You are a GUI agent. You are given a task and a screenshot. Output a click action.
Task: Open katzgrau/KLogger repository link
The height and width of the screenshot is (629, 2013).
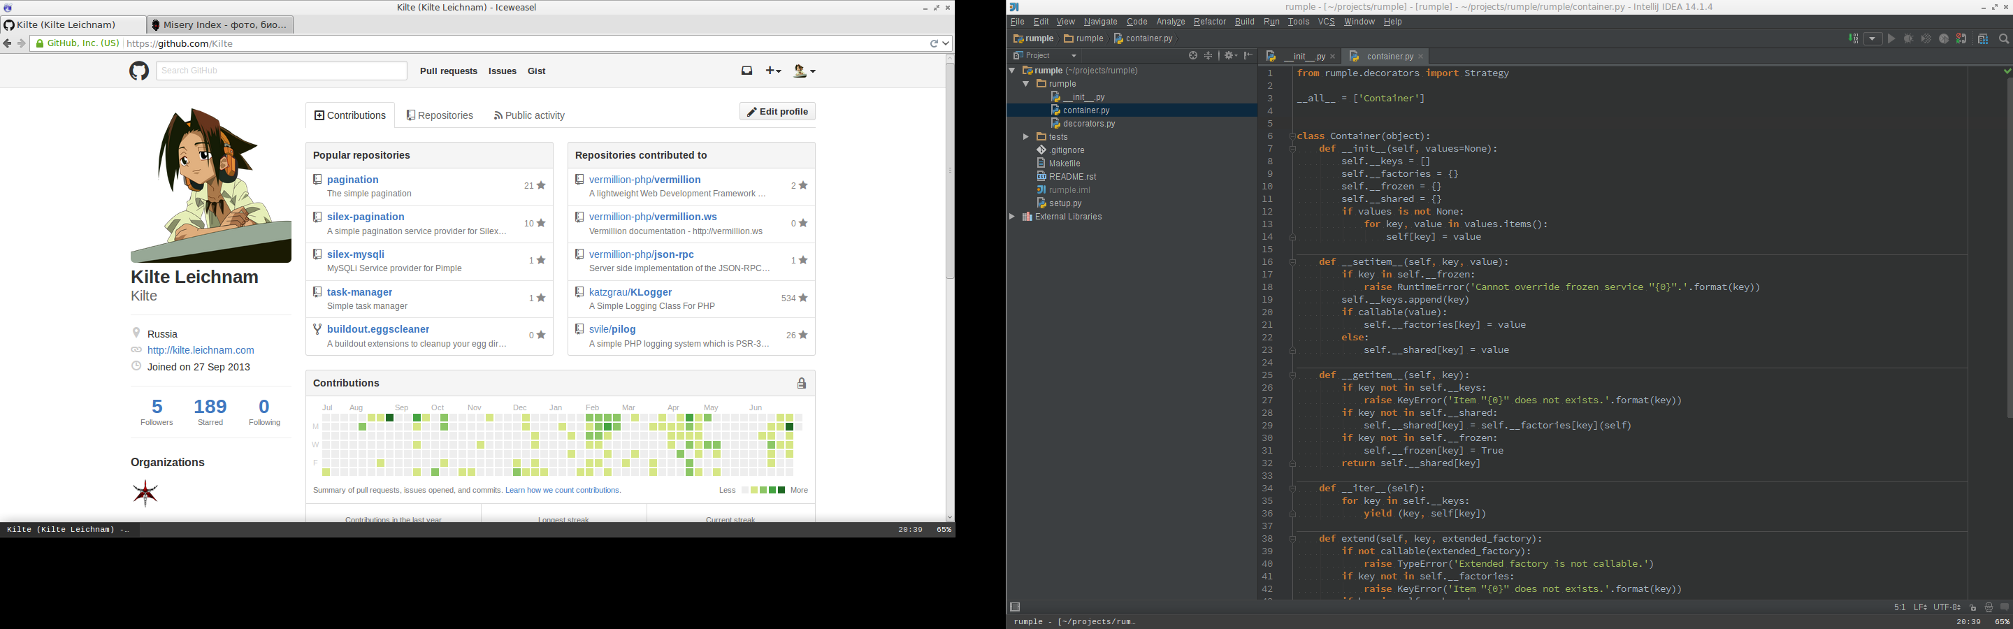tap(630, 292)
